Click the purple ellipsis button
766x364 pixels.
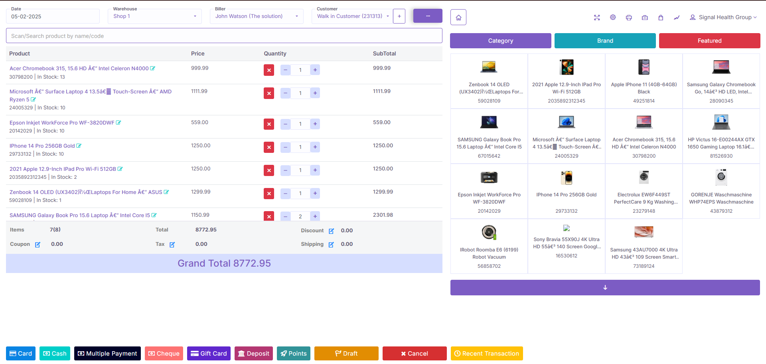tap(428, 16)
